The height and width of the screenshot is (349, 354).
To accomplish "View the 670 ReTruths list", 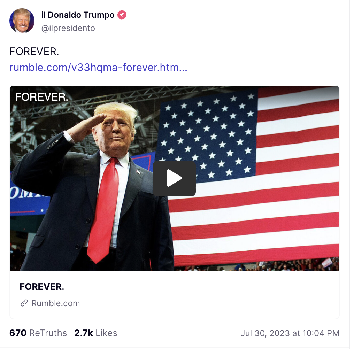I will [38, 333].
